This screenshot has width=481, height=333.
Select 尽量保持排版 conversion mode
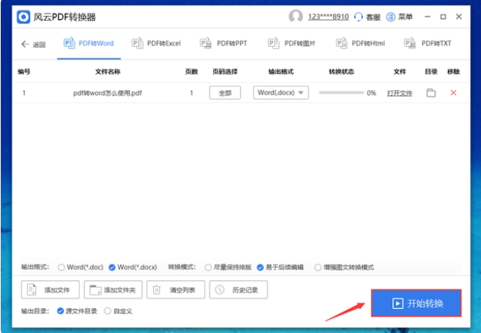tap(208, 267)
